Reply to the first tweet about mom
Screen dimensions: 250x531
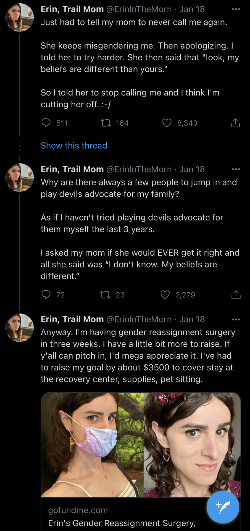coord(46,123)
